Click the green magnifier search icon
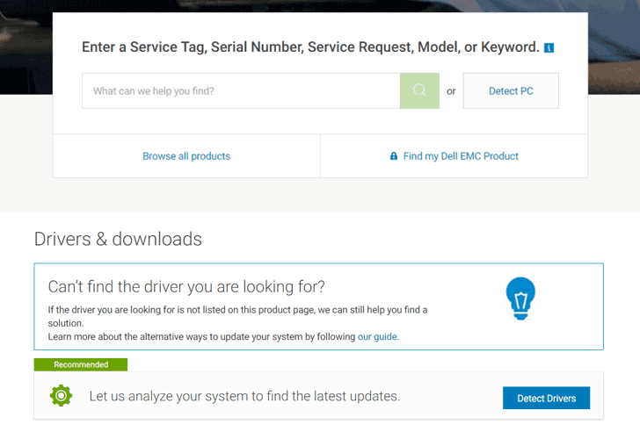The height and width of the screenshot is (439, 640). 419,90
